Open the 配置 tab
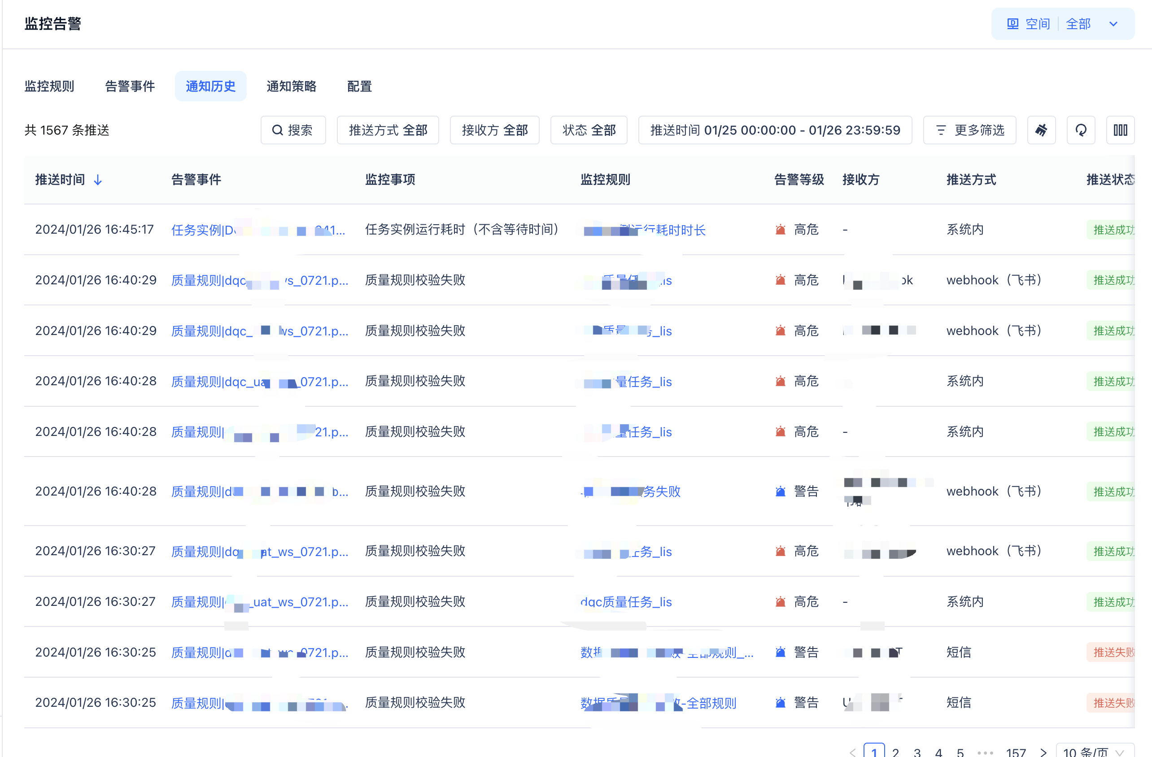The width and height of the screenshot is (1152, 757). point(359,86)
